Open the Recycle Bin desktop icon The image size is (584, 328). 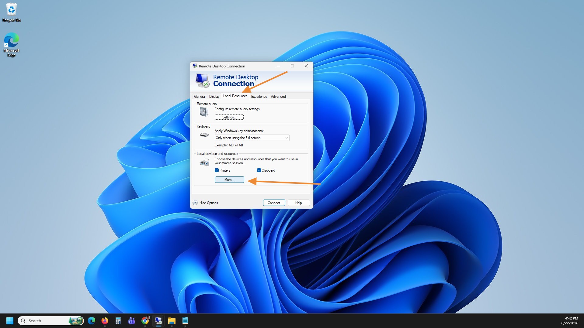(x=12, y=13)
